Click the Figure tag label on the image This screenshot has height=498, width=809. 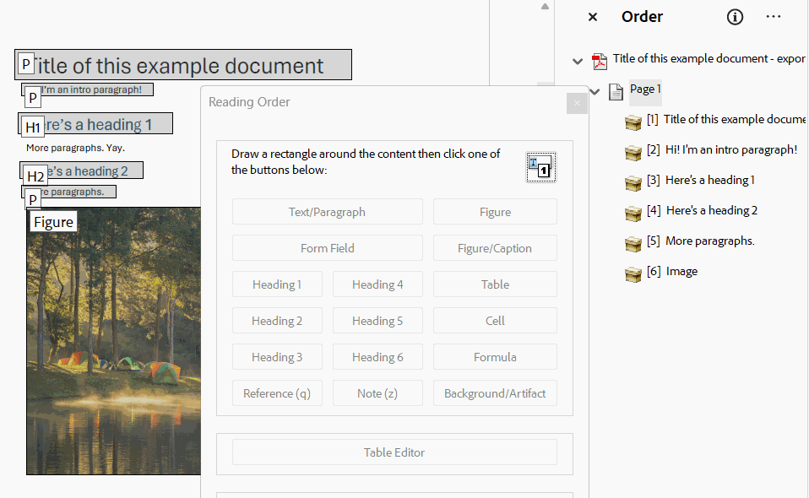(53, 222)
